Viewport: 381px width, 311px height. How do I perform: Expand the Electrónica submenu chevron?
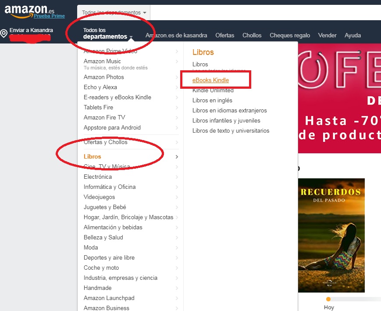(x=178, y=177)
